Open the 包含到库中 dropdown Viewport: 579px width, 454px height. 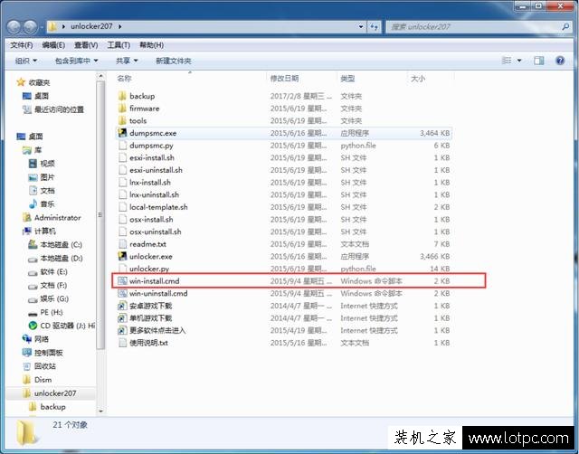coord(76,61)
